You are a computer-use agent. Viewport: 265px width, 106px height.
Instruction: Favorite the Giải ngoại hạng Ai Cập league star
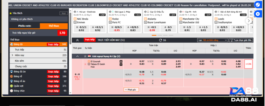click(85, 56)
